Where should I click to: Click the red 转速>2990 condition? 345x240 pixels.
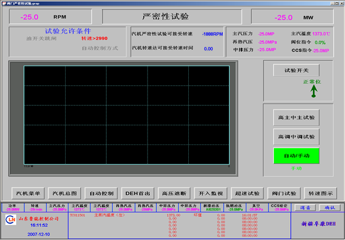(94, 39)
